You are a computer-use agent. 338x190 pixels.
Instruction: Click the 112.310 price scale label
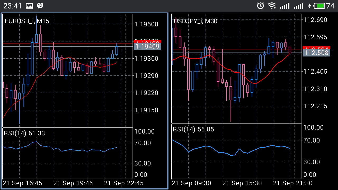[x=316, y=89]
